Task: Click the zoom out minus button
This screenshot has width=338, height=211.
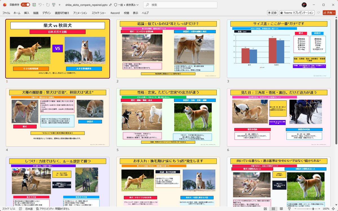Action: click(295, 209)
